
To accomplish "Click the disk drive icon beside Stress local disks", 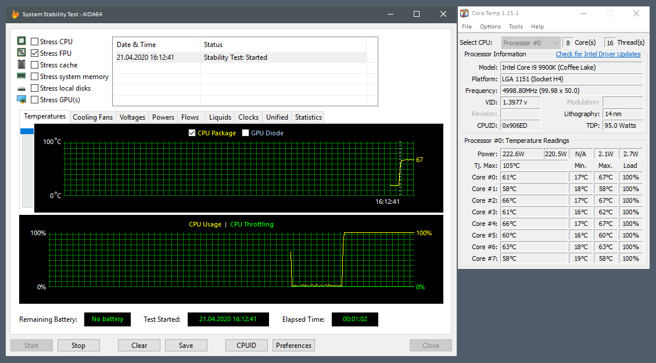I will tap(21, 89).
